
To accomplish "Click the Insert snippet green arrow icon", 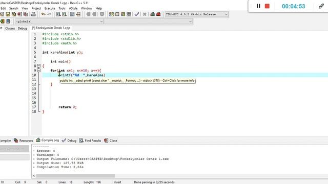I will pos(2,21).
